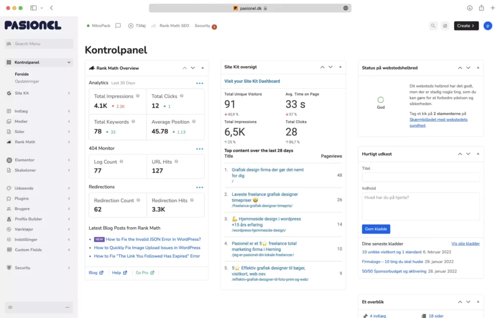Toggle the Hurtigt udkast panel collapse triangle
Screen dimensions: 501x318
pos(478,154)
